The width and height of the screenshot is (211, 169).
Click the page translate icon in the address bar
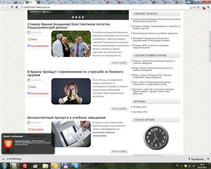(x=191, y=7)
